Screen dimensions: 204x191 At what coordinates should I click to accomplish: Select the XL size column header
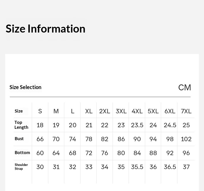tap(89, 111)
